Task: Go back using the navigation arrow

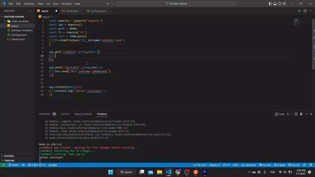Action: click(x=108, y=3)
